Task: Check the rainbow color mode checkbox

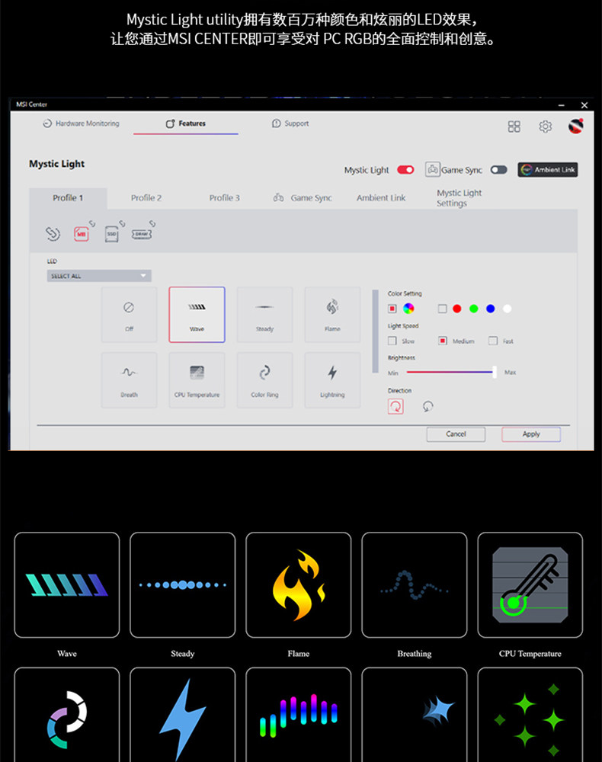Action: point(392,309)
